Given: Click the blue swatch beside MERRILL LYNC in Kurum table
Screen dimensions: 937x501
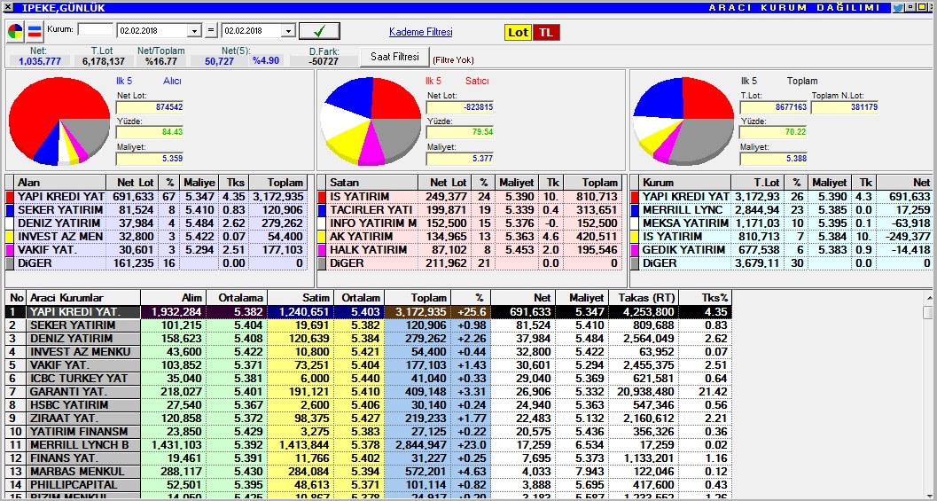Looking at the screenshot, I should click(x=636, y=210).
